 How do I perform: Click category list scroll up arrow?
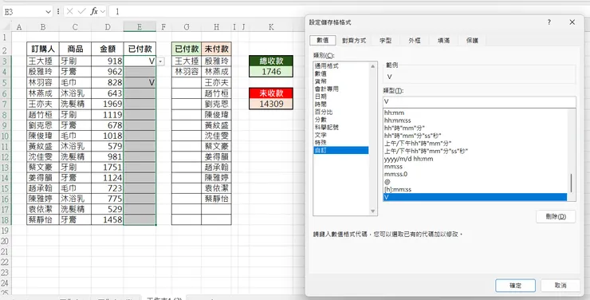(x=373, y=66)
